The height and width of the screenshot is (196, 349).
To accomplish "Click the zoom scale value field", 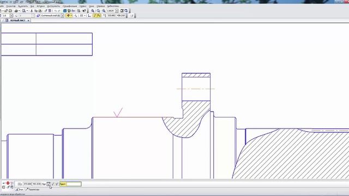I will pos(111,11).
